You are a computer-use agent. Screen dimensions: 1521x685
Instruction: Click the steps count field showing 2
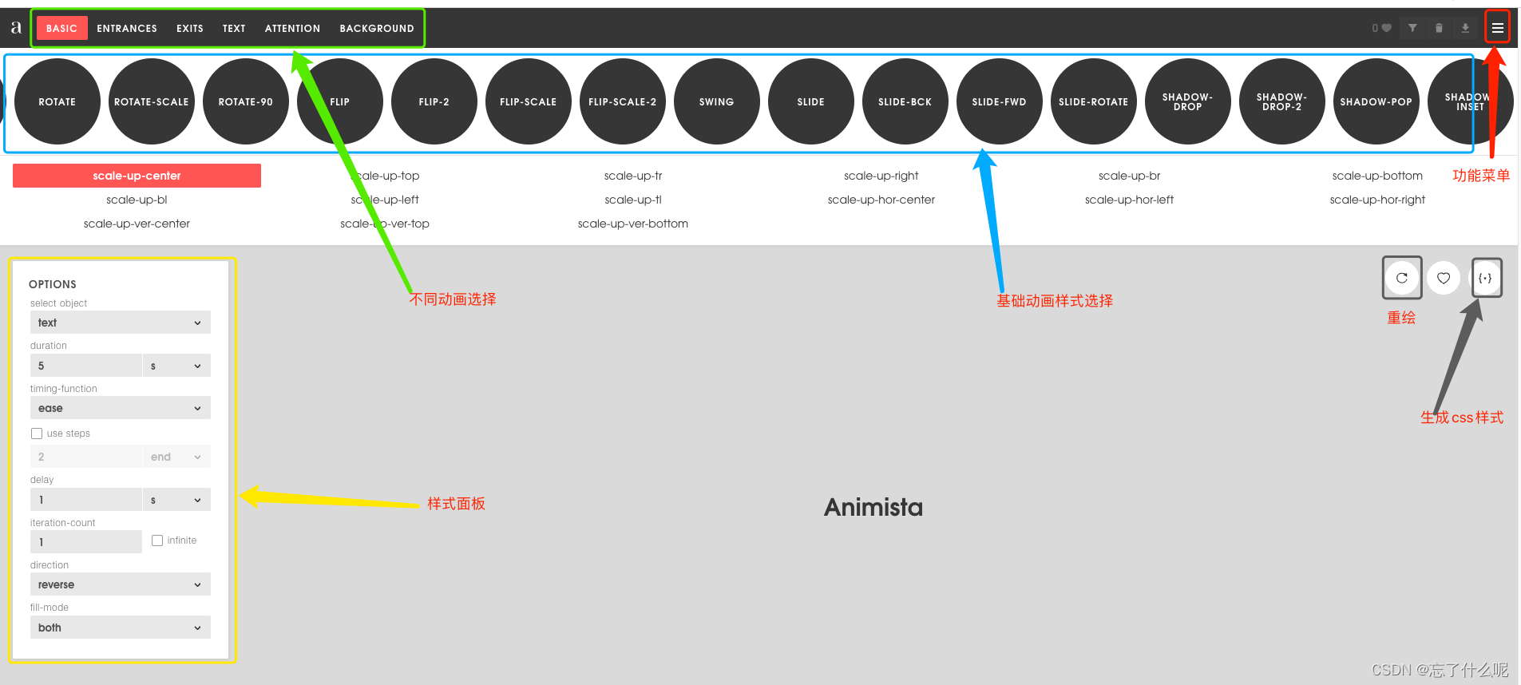pos(86,457)
